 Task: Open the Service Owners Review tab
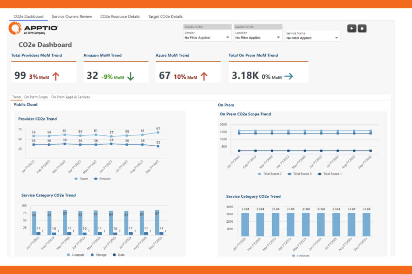[x=72, y=17]
